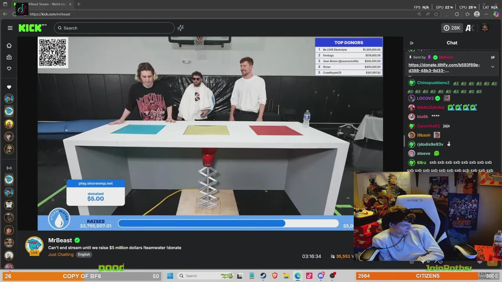Open Steam from the taskbar
Screen dimensions: 502x282
pos(263,276)
